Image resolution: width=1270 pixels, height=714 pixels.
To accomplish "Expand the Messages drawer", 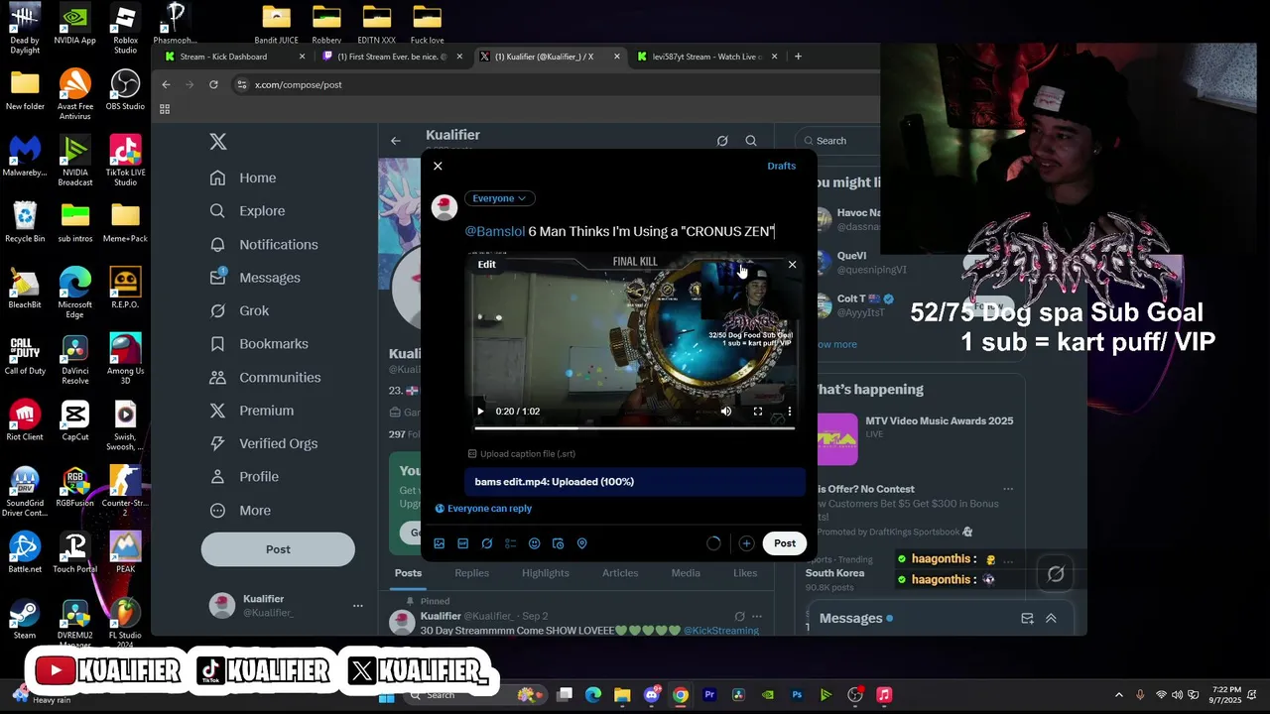I will click(1051, 619).
